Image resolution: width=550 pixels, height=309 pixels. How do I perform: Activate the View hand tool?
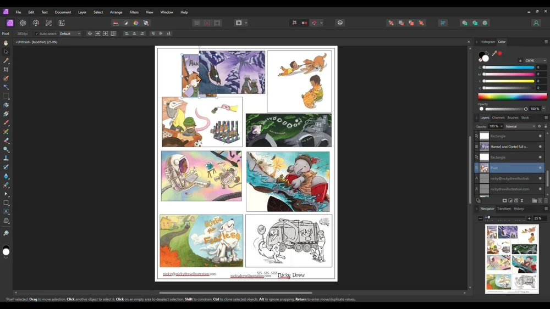[x=6, y=43]
